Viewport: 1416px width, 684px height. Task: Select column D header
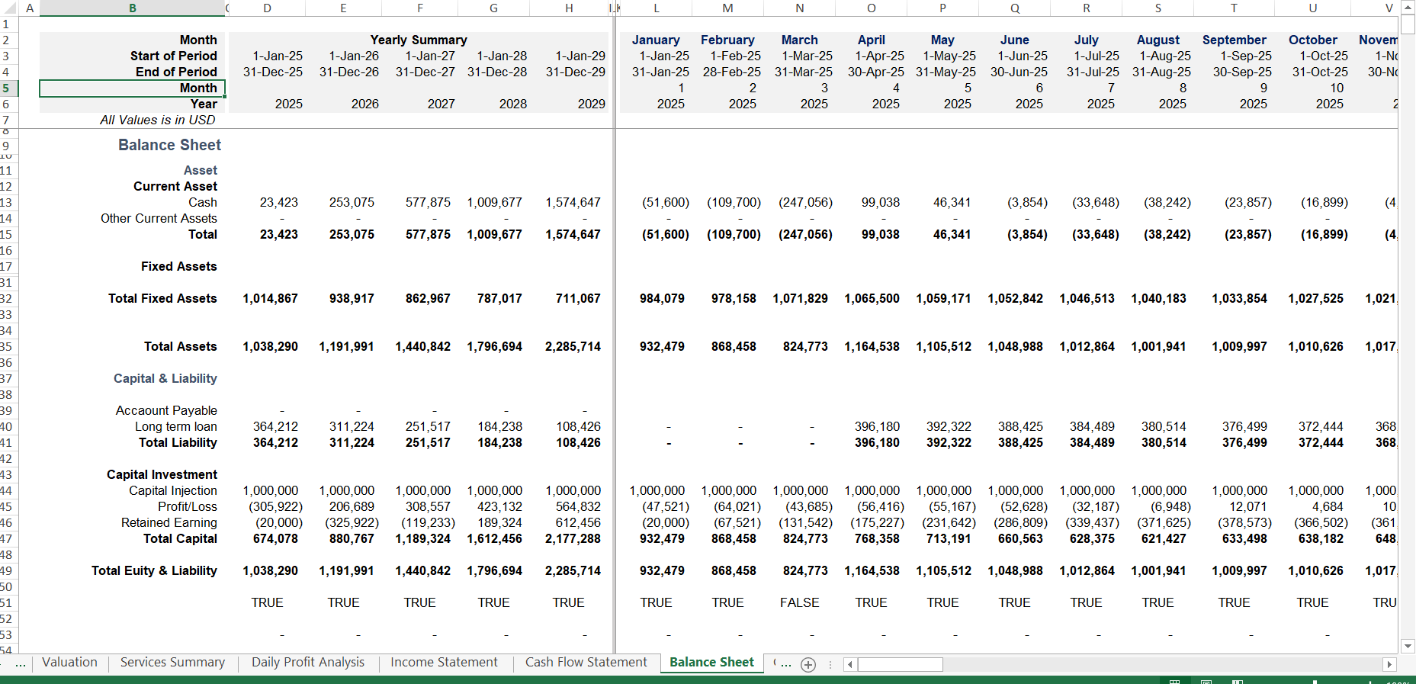click(267, 8)
